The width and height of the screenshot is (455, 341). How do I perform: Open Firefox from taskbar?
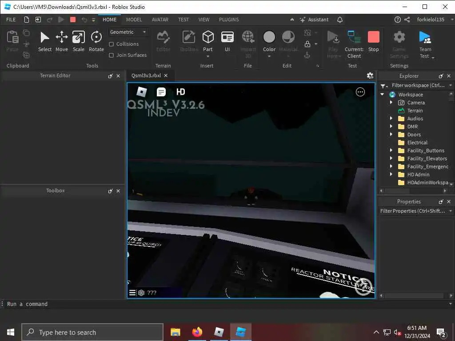[x=197, y=332]
